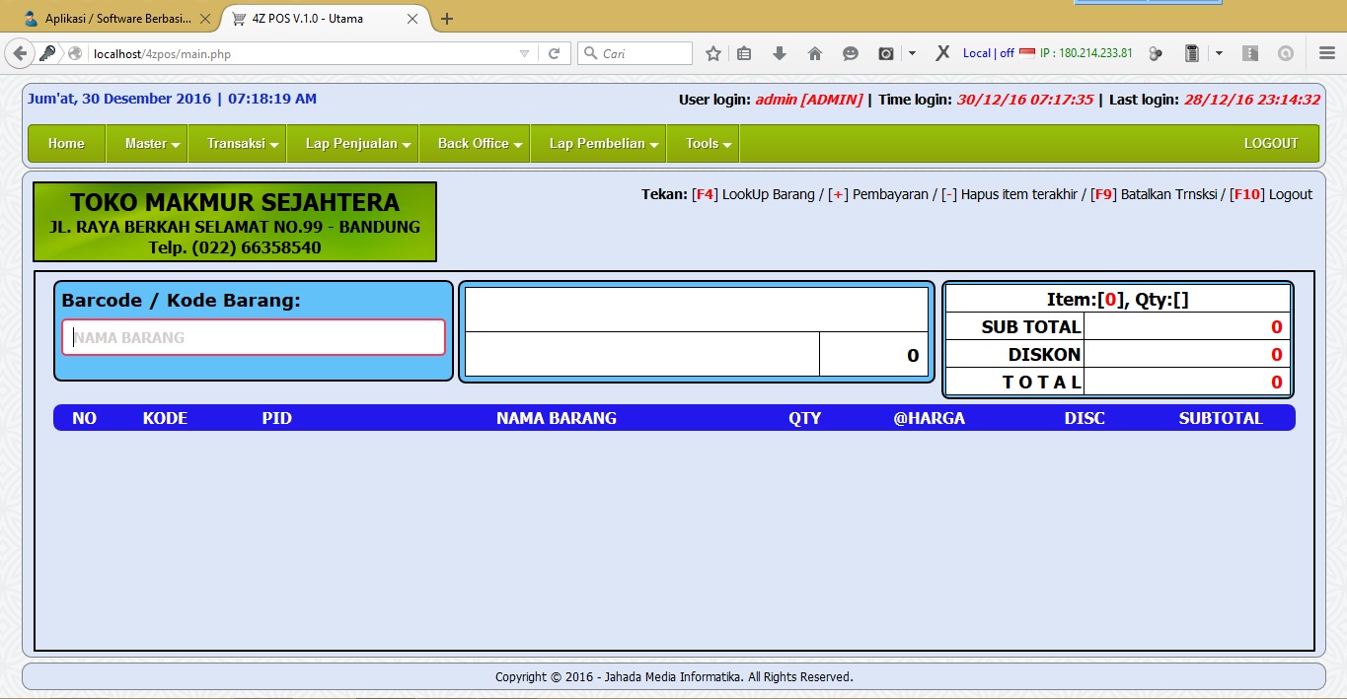Open the browser hamburger menu

click(x=1327, y=53)
